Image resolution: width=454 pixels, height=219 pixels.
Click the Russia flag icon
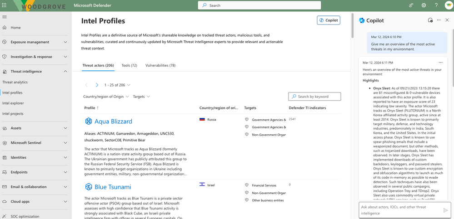[202, 119]
